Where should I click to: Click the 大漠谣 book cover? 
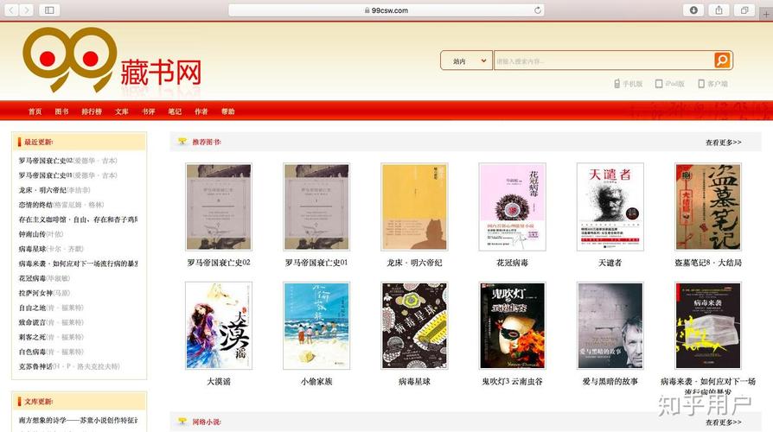point(219,326)
